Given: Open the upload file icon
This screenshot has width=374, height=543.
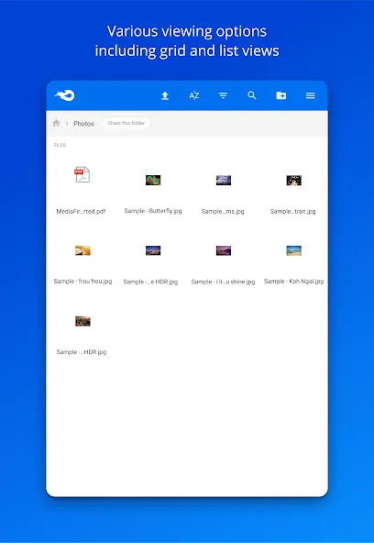Looking at the screenshot, I should click(165, 95).
